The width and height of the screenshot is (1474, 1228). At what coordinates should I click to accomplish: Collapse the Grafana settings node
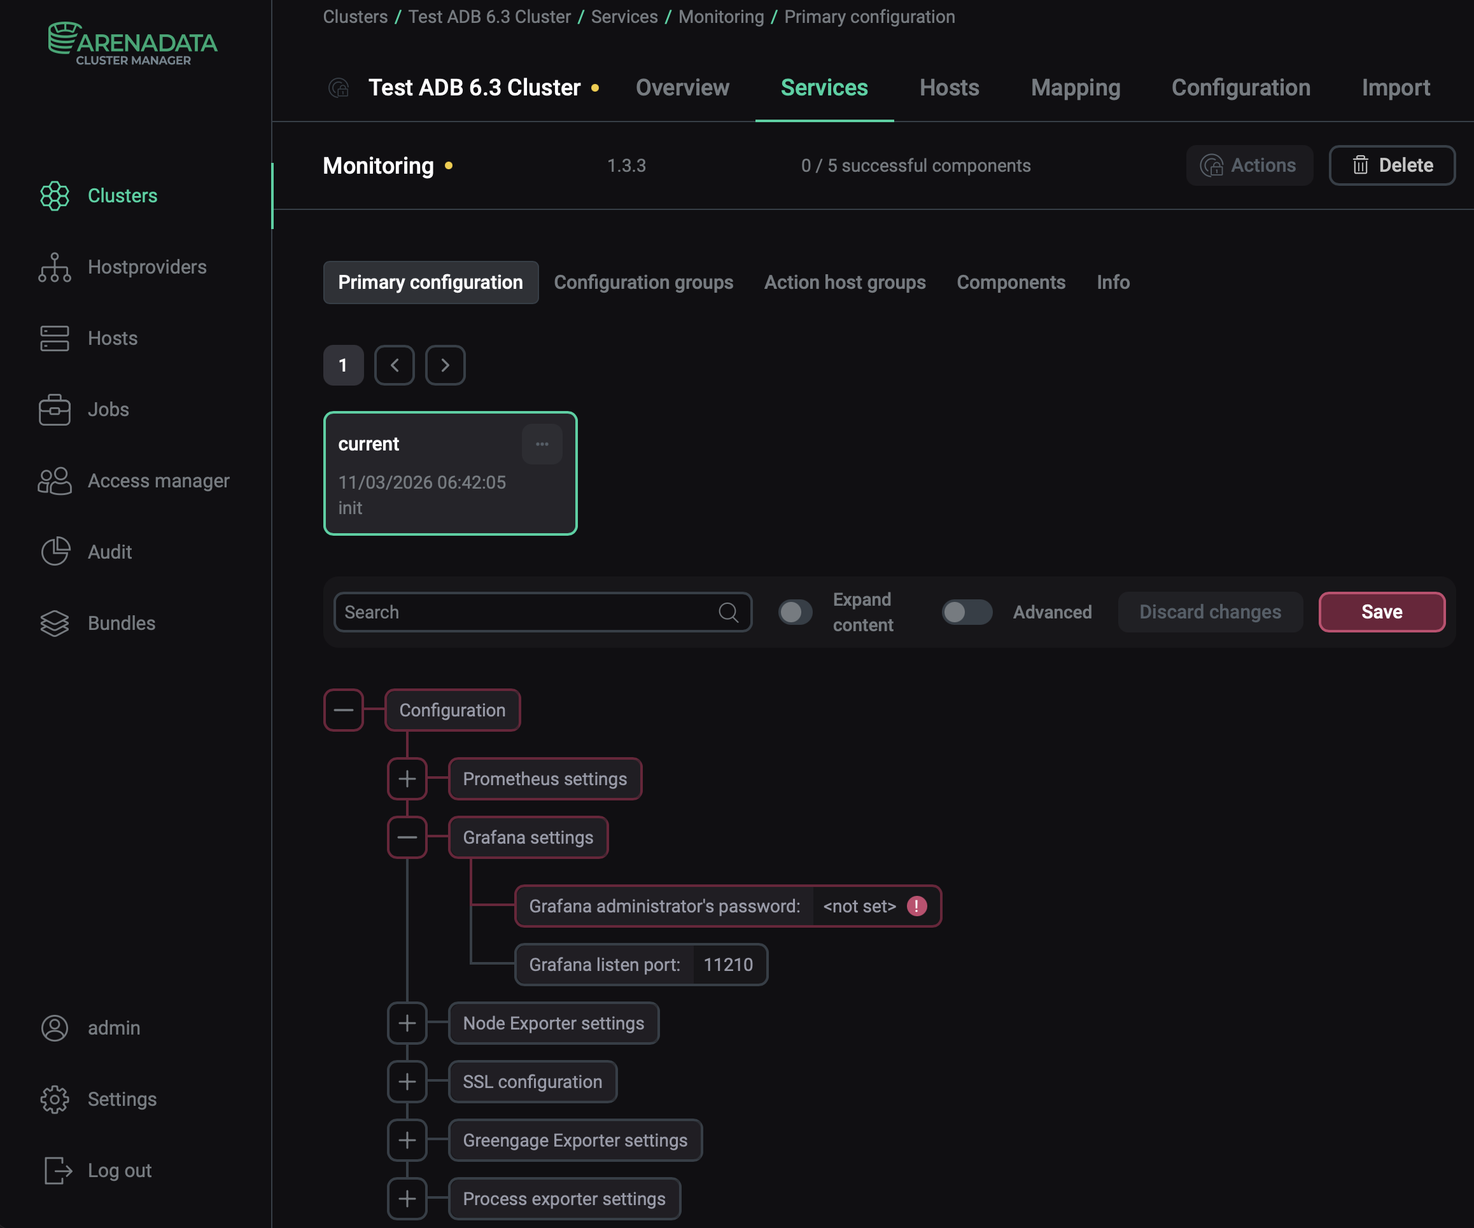pyautogui.click(x=407, y=837)
